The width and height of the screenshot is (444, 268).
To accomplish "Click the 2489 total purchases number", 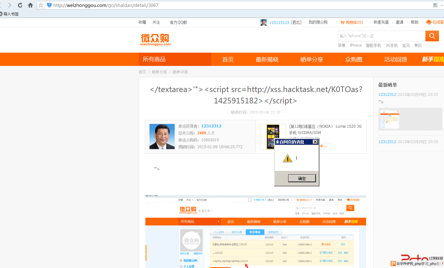I will [202, 133].
